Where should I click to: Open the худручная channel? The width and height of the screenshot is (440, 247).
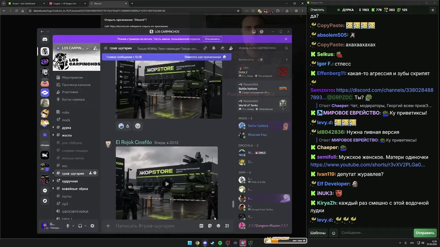pos(69,181)
